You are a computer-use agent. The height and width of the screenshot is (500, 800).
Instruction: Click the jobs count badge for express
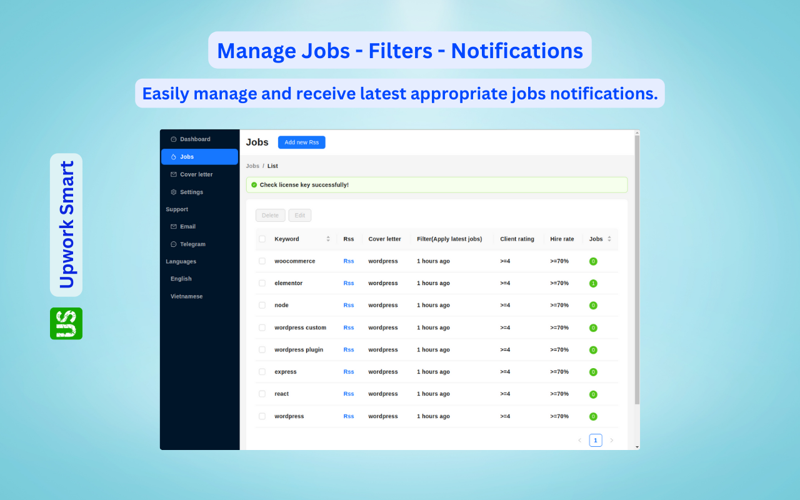pyautogui.click(x=593, y=372)
